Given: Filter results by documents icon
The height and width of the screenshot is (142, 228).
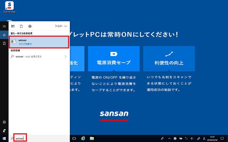Looking at the screenshot, I should tap(21, 26).
